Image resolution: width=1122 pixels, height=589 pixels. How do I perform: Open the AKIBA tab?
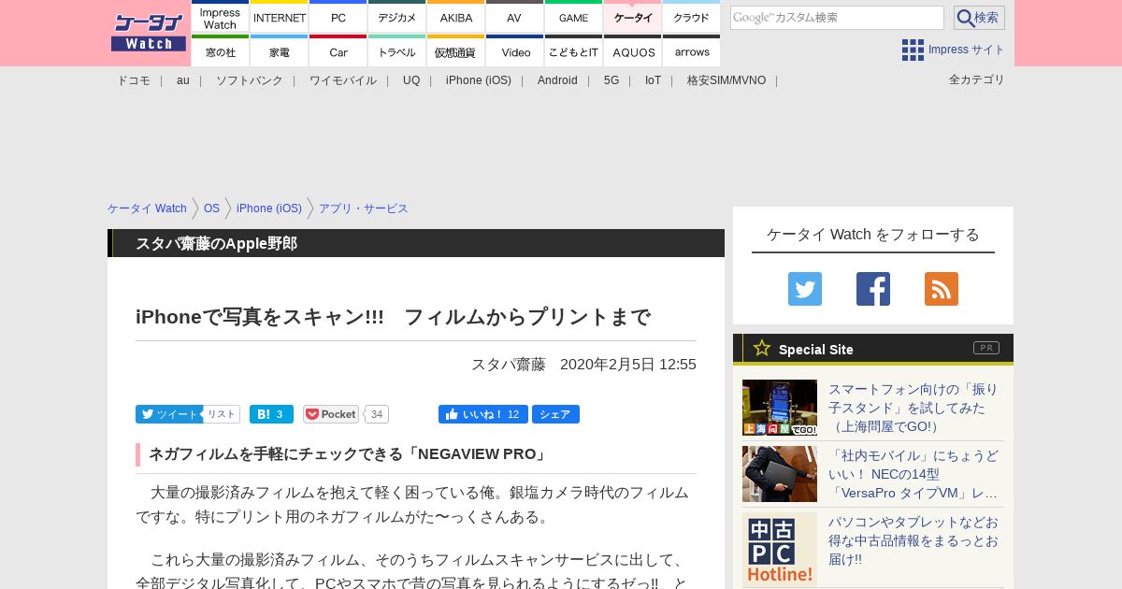coord(456,17)
